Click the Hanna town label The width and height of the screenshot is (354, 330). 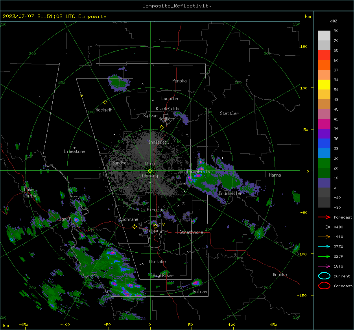pos(275,175)
